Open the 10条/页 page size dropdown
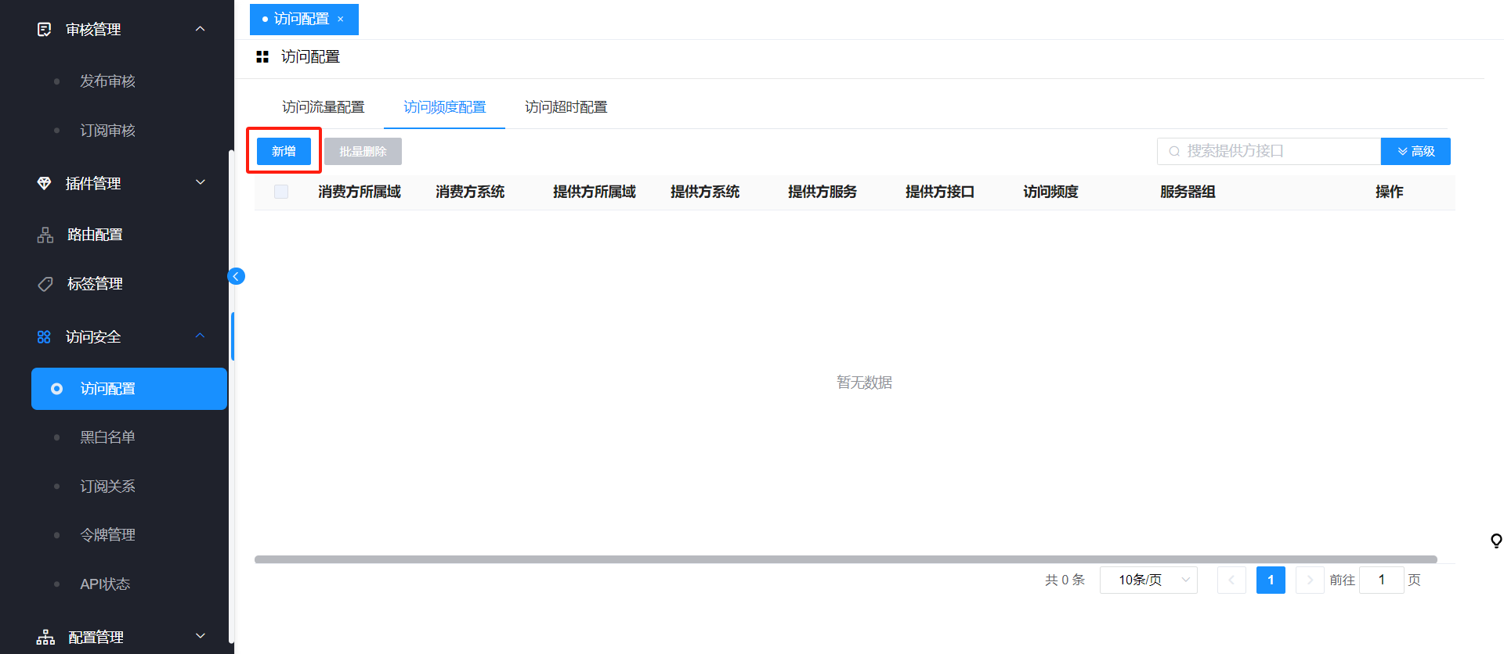 coord(1148,580)
